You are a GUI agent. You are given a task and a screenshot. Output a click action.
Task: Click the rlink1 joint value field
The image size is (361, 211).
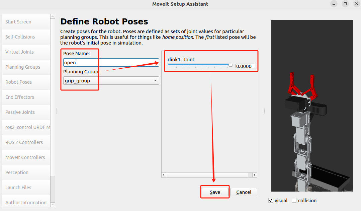(x=246, y=66)
